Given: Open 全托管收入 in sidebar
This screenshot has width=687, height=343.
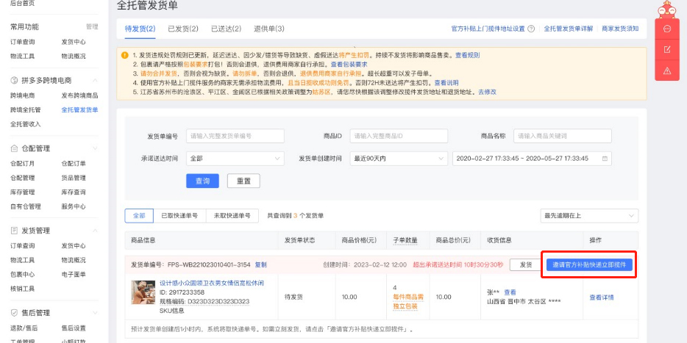Looking at the screenshot, I should (x=26, y=124).
